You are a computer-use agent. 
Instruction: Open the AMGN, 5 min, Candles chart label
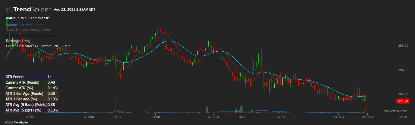pyautogui.click(x=28, y=18)
